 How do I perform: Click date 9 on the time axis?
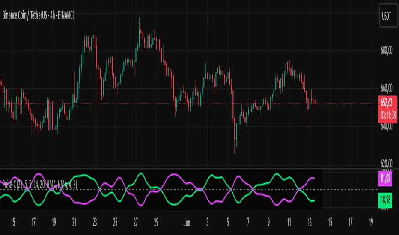coord(268,223)
